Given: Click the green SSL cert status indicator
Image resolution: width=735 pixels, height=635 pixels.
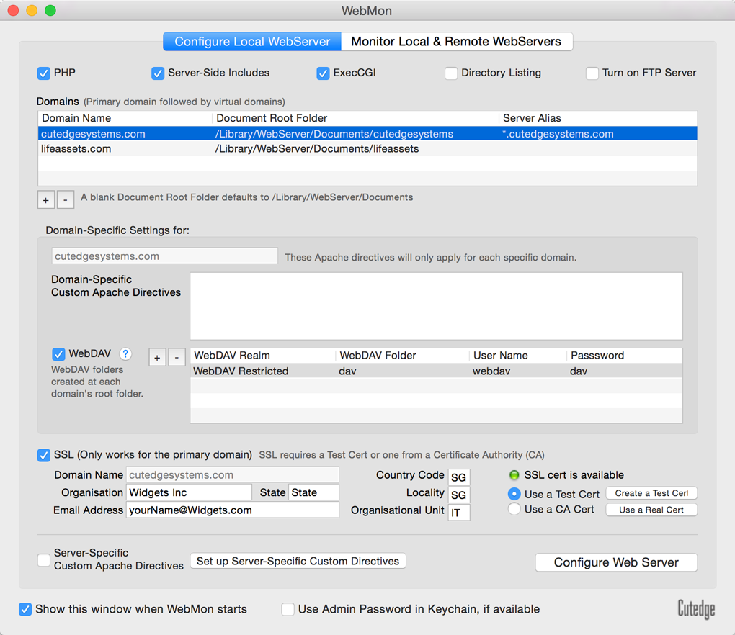Looking at the screenshot, I should point(514,475).
